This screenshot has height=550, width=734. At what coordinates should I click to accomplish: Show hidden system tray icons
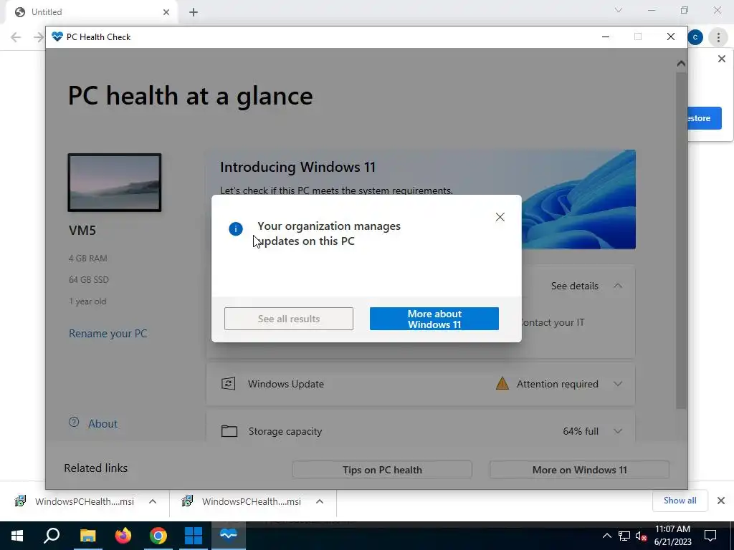(x=606, y=536)
